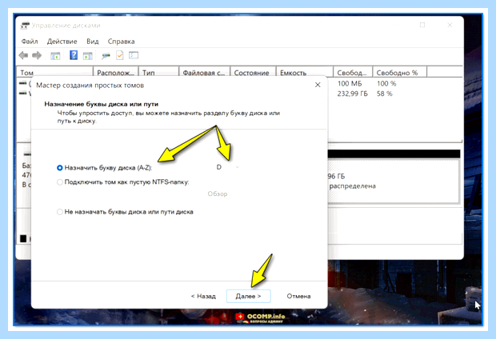Toggle the action pane icon with green arrow
The width and height of the screenshot is (496, 339).
(x=88, y=56)
